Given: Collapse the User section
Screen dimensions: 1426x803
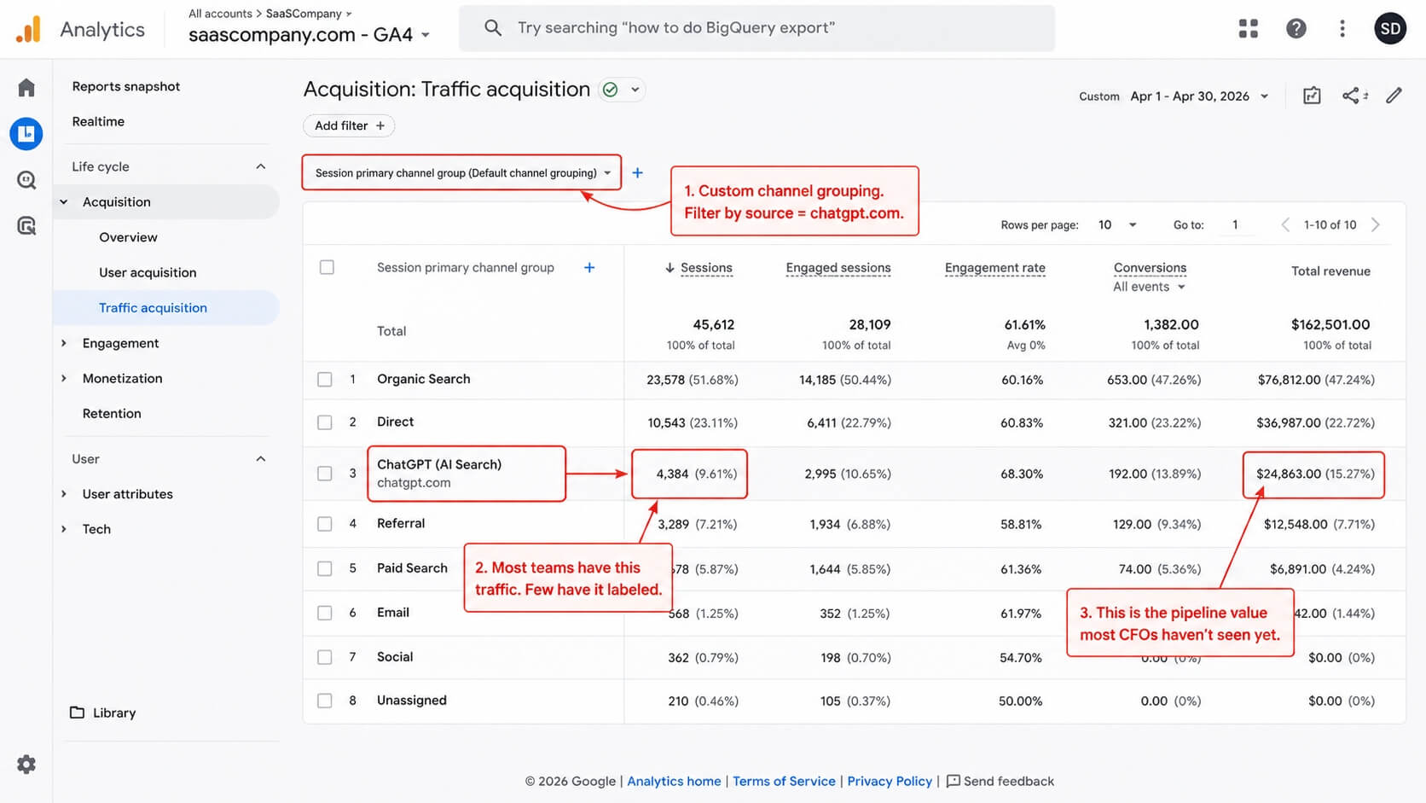Looking at the screenshot, I should coord(261,459).
